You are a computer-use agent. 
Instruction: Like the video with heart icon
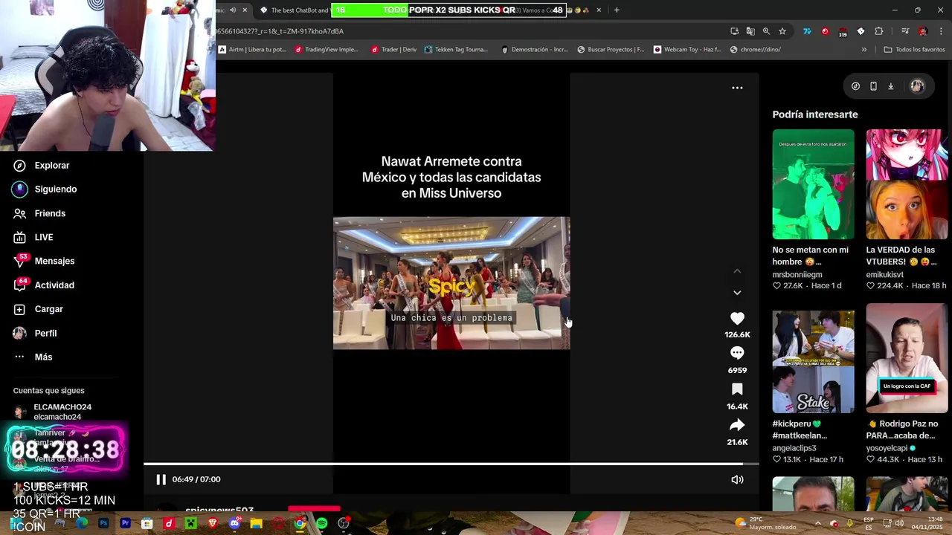pos(737,318)
